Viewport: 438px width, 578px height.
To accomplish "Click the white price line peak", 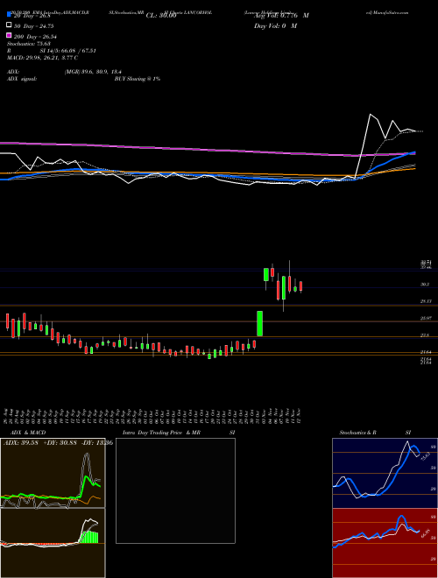I will pyautogui.click(x=370, y=115).
